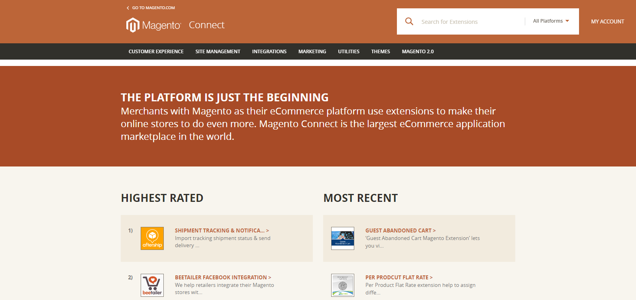
Task: Click 'Import tracking shipment status' description text
Action: click(x=222, y=242)
